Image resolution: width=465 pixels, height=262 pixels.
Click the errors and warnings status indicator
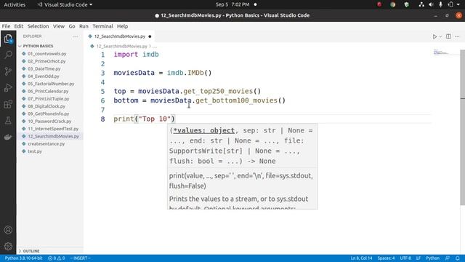[57, 258]
